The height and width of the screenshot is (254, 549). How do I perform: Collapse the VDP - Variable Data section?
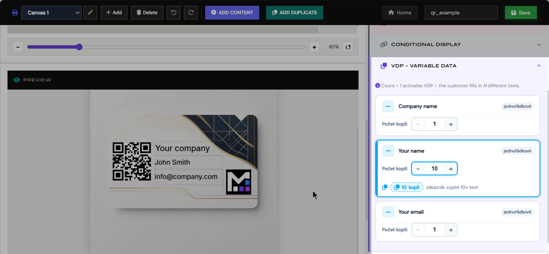point(539,66)
